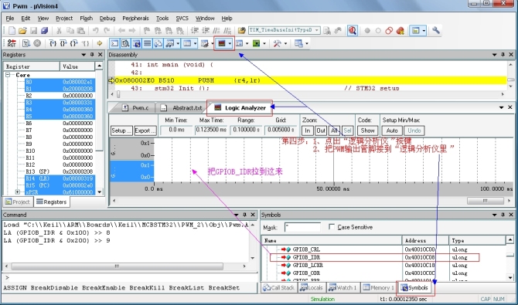Switch to the Pwm.c tab

tap(135, 108)
